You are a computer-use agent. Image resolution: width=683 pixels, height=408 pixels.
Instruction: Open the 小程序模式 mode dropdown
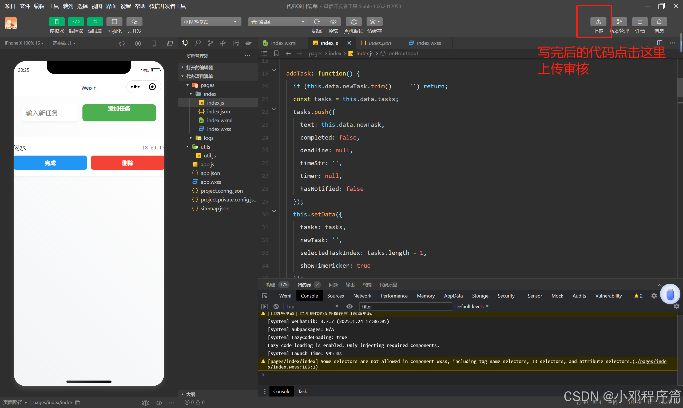(x=211, y=22)
